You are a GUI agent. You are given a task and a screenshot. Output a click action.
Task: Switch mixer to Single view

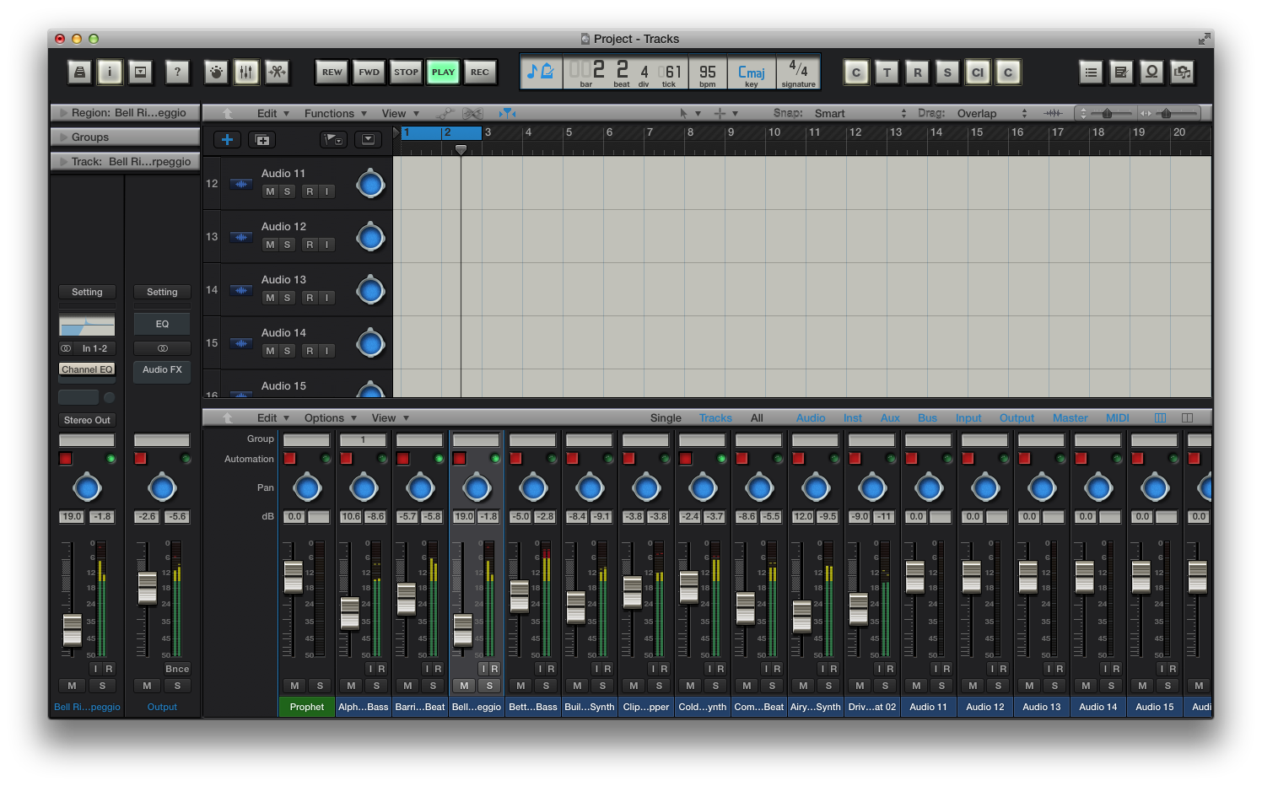[x=666, y=417]
